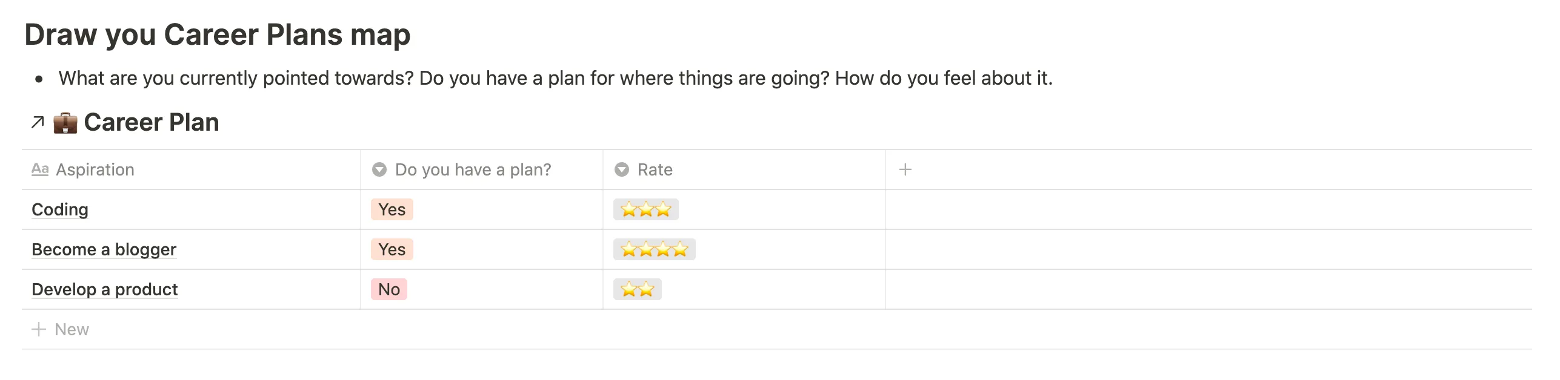Open the Become a blogger page entry
Screen dimensions: 1560x380
[104, 249]
